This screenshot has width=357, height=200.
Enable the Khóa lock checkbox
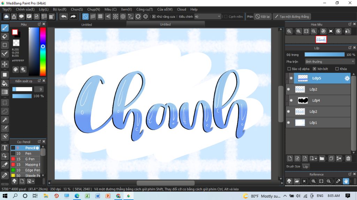[337, 69]
